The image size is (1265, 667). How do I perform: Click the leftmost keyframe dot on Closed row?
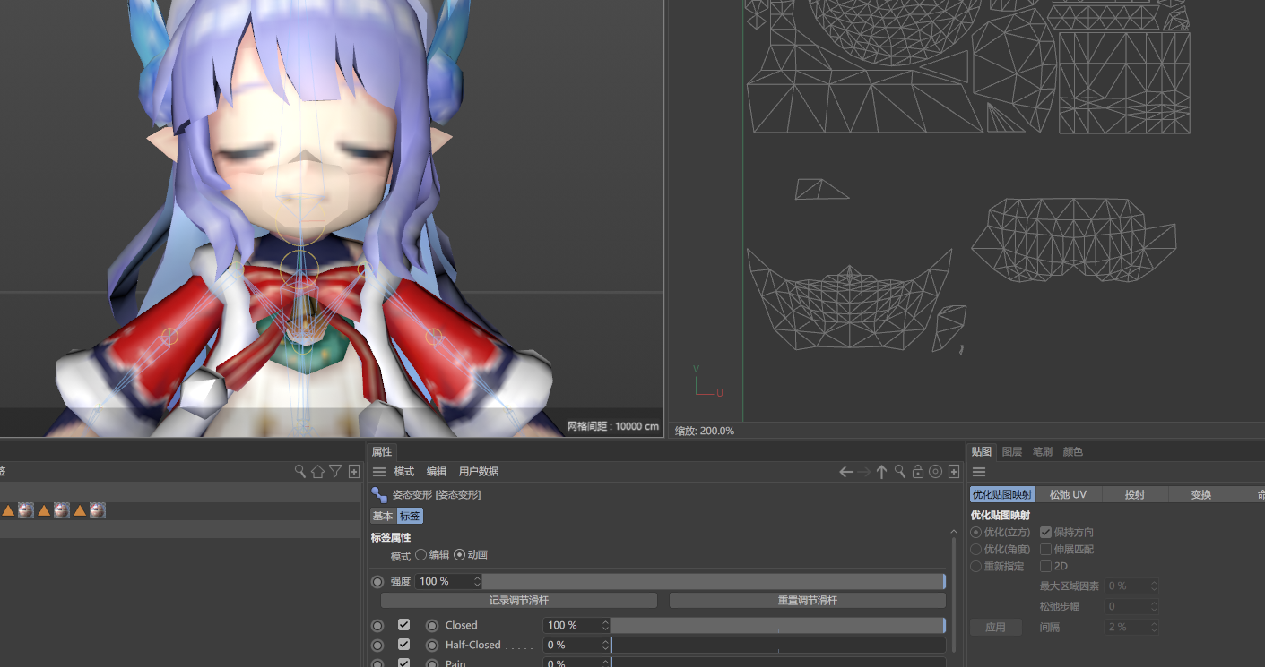click(x=377, y=625)
